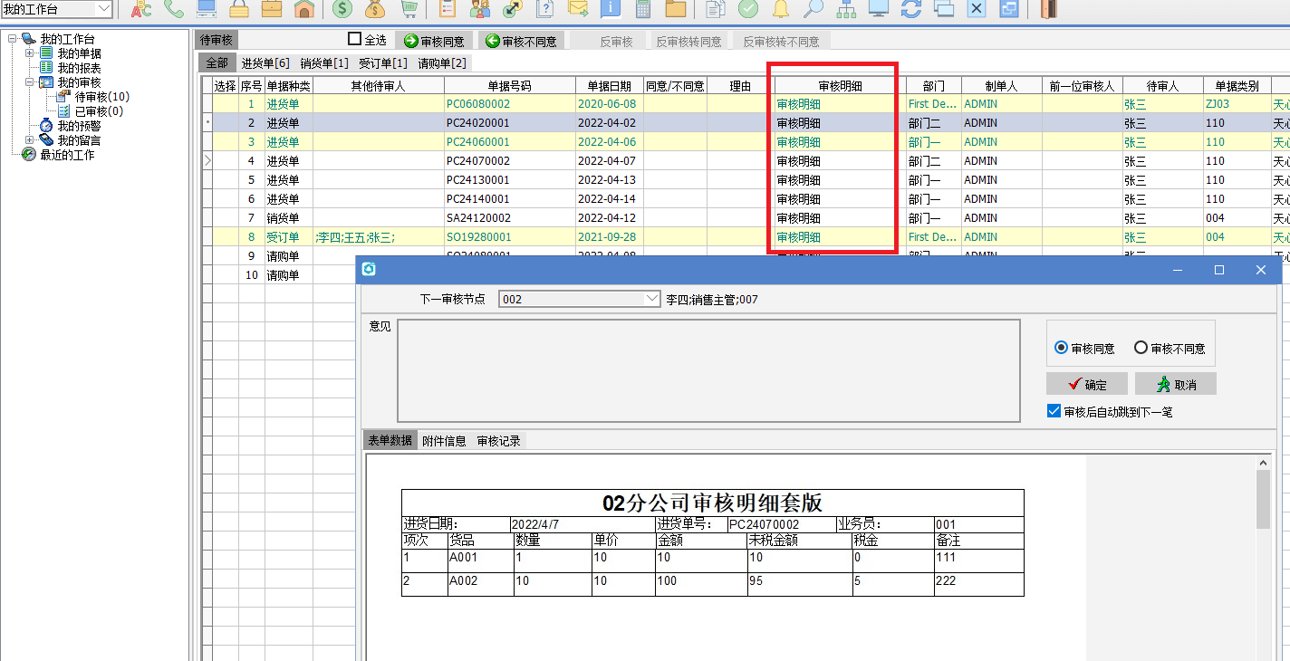
Task: Click the help document question-mark icon
Action: pyautogui.click(x=545, y=10)
